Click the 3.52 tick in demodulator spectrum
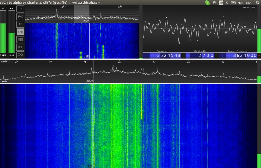 [63, 7]
